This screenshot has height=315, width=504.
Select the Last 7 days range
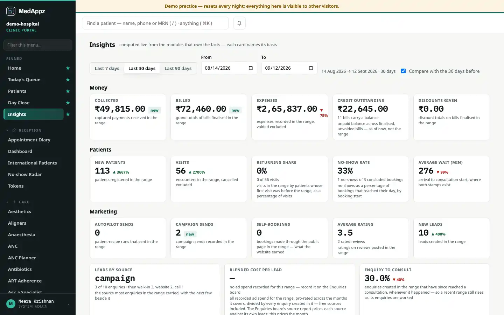(x=107, y=68)
